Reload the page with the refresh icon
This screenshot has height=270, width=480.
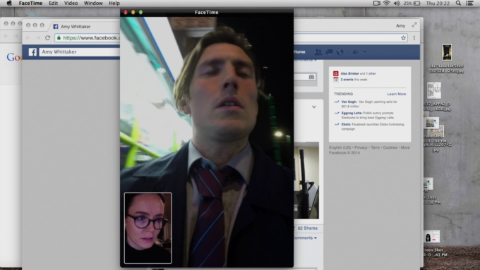[47, 38]
